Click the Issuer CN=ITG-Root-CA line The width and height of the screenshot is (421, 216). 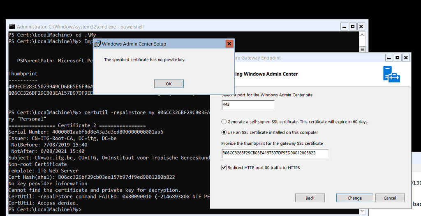[62, 139]
